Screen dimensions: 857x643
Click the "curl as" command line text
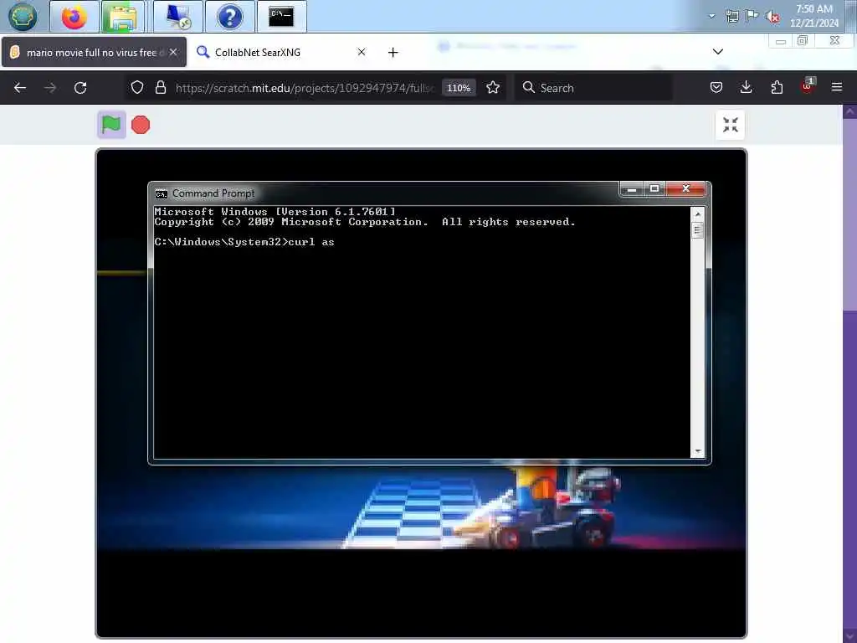(x=311, y=242)
